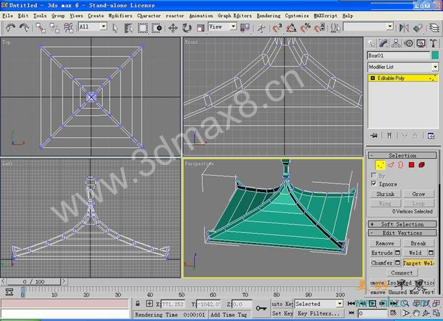
Task: Switch to the Display command panel
Action: click(x=421, y=43)
